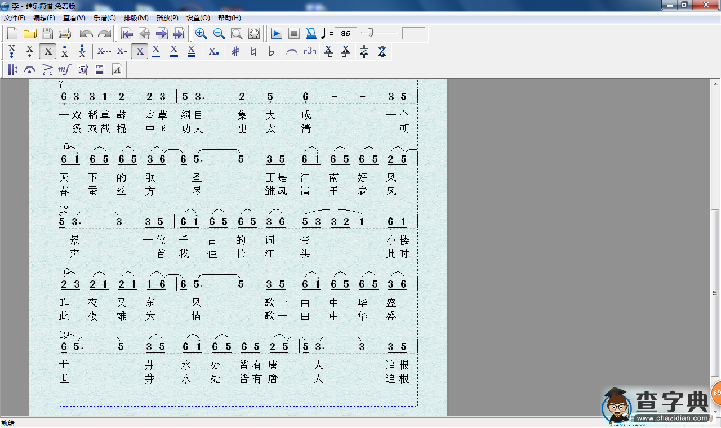Open an existing score file
This screenshot has width=721, height=428.
pyautogui.click(x=30, y=33)
